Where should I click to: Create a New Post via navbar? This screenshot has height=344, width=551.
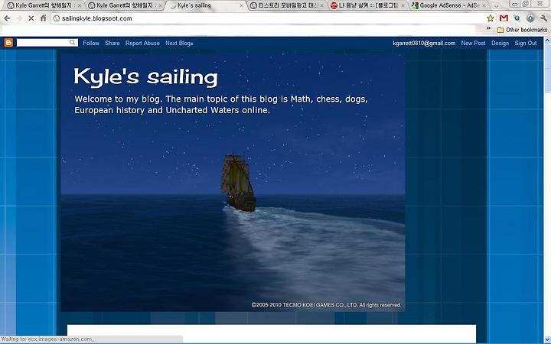(x=474, y=43)
